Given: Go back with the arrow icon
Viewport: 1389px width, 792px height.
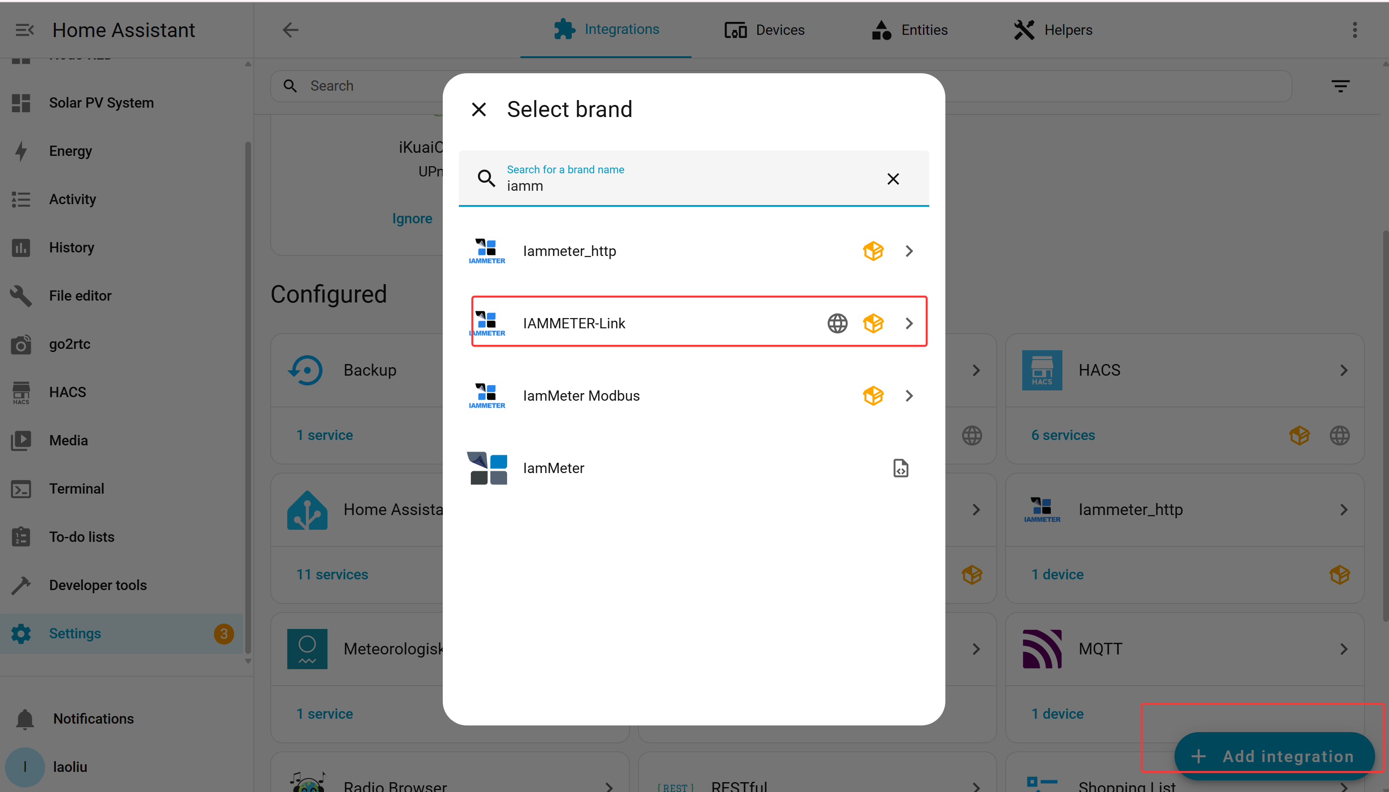Looking at the screenshot, I should (x=290, y=30).
